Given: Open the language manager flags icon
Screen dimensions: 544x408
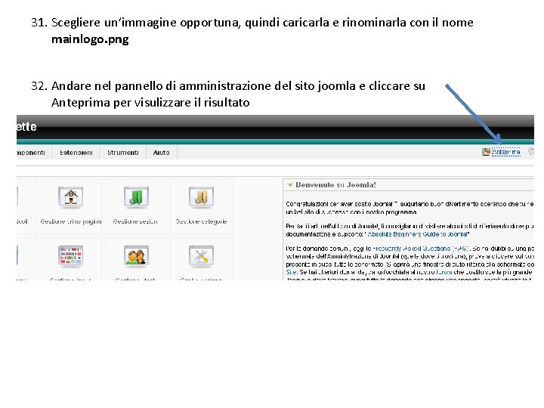Looking at the screenshot, I should [x=71, y=256].
